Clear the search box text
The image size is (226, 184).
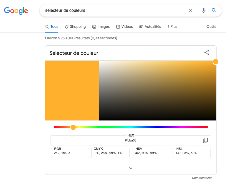tap(191, 10)
